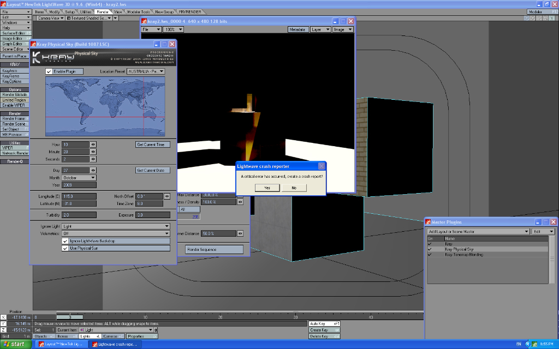Open the Add Layout or Scene Master dropdown
Screen dimensions: 559x349
(x=478, y=232)
